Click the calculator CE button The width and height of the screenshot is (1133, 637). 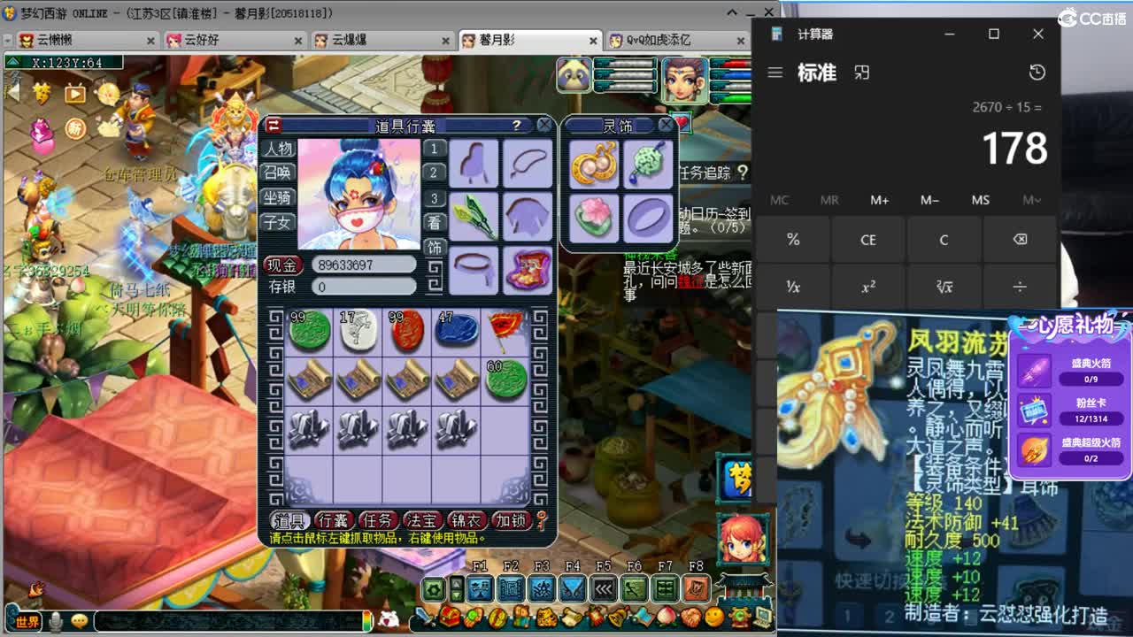(868, 240)
